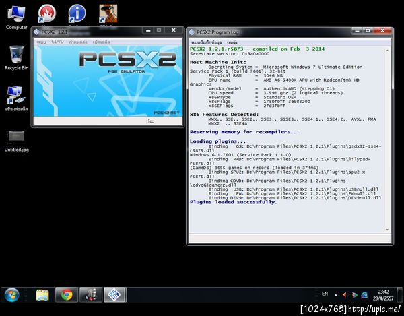Click the '(GameDB) 9655 games on record' line
This screenshot has height=316, width=404.
click(254, 168)
